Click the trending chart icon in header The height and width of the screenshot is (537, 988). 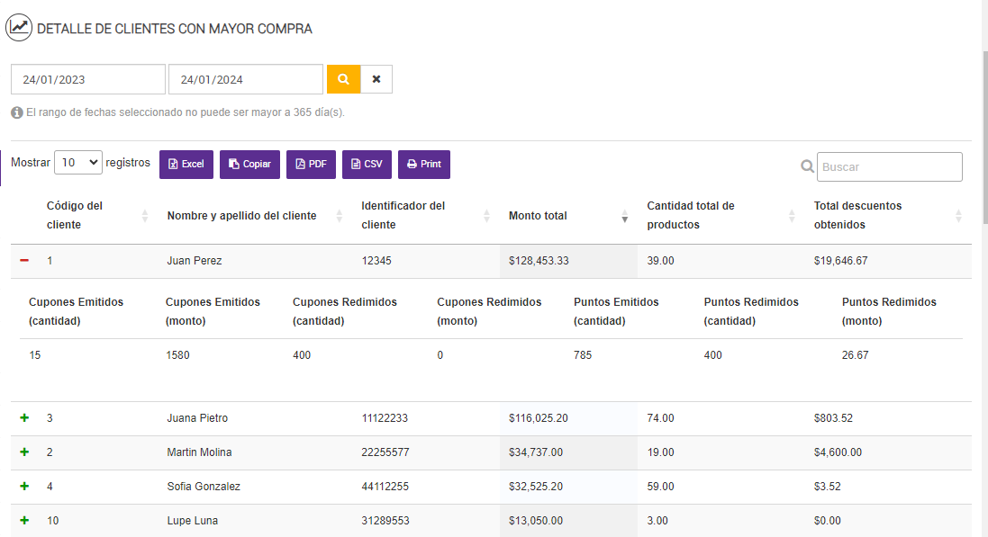[x=20, y=28]
